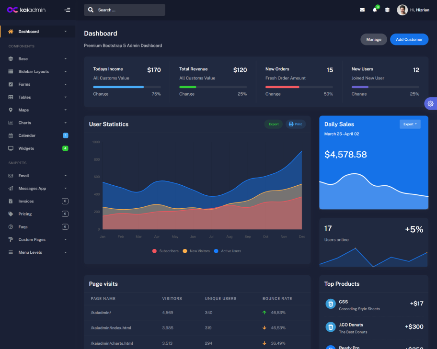The image size is (437, 349).
Task: Select Widgets in the sidebar
Action: pyautogui.click(x=26, y=148)
